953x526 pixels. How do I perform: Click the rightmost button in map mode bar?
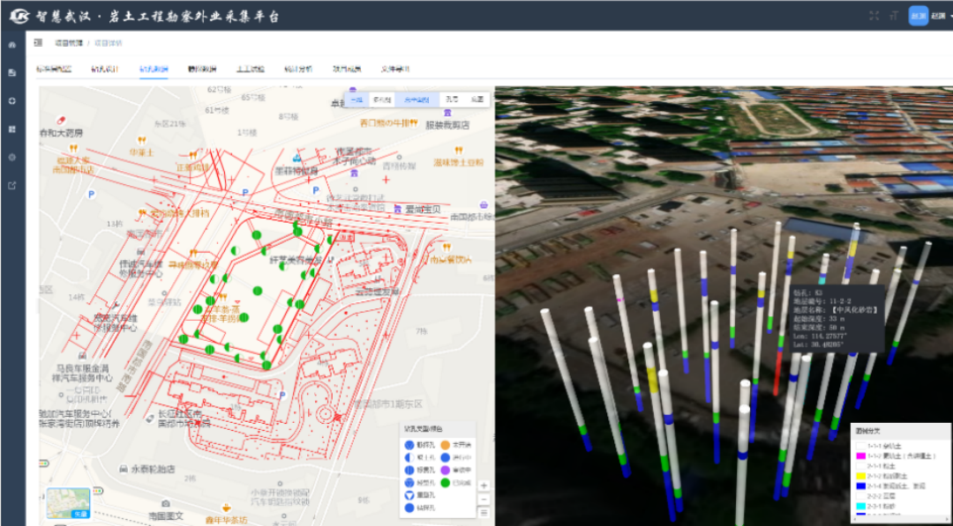click(477, 100)
